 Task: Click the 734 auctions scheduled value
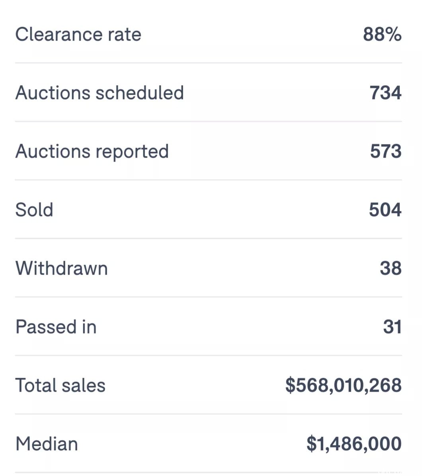coord(385,93)
